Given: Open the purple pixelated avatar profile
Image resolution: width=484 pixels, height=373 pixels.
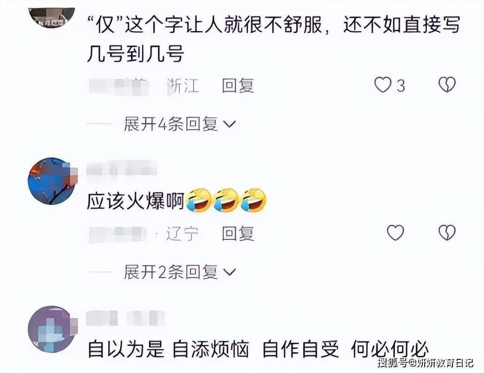Looking at the screenshot, I should 51,329.
